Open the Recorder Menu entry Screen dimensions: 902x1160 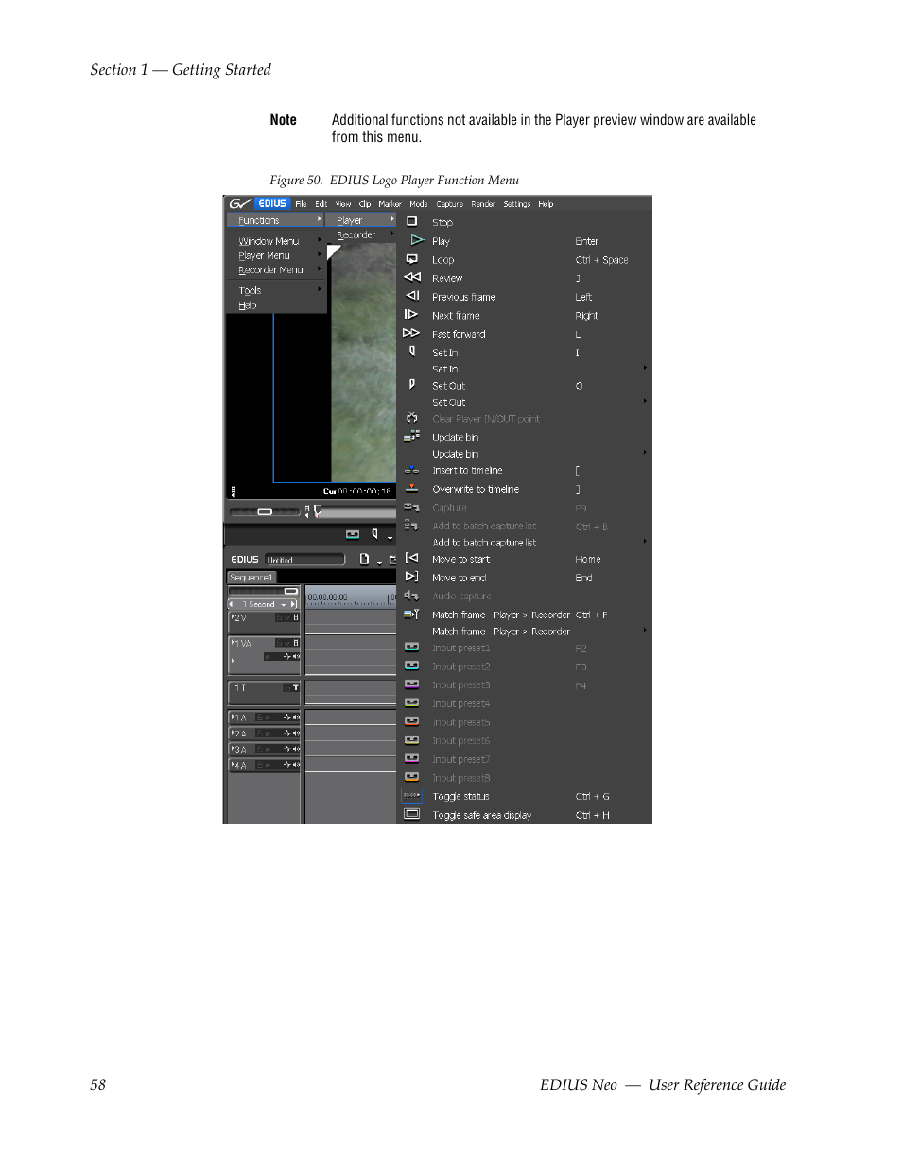click(x=275, y=269)
